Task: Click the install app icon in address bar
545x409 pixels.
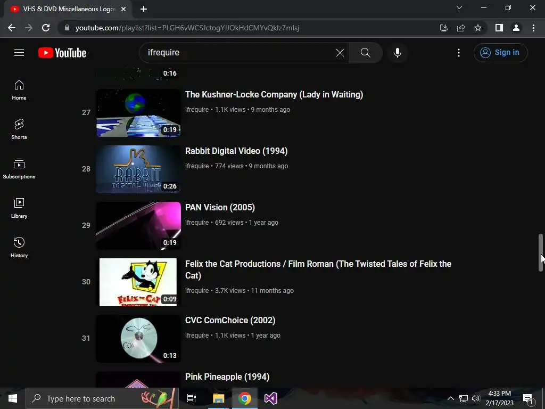Action: [443, 28]
